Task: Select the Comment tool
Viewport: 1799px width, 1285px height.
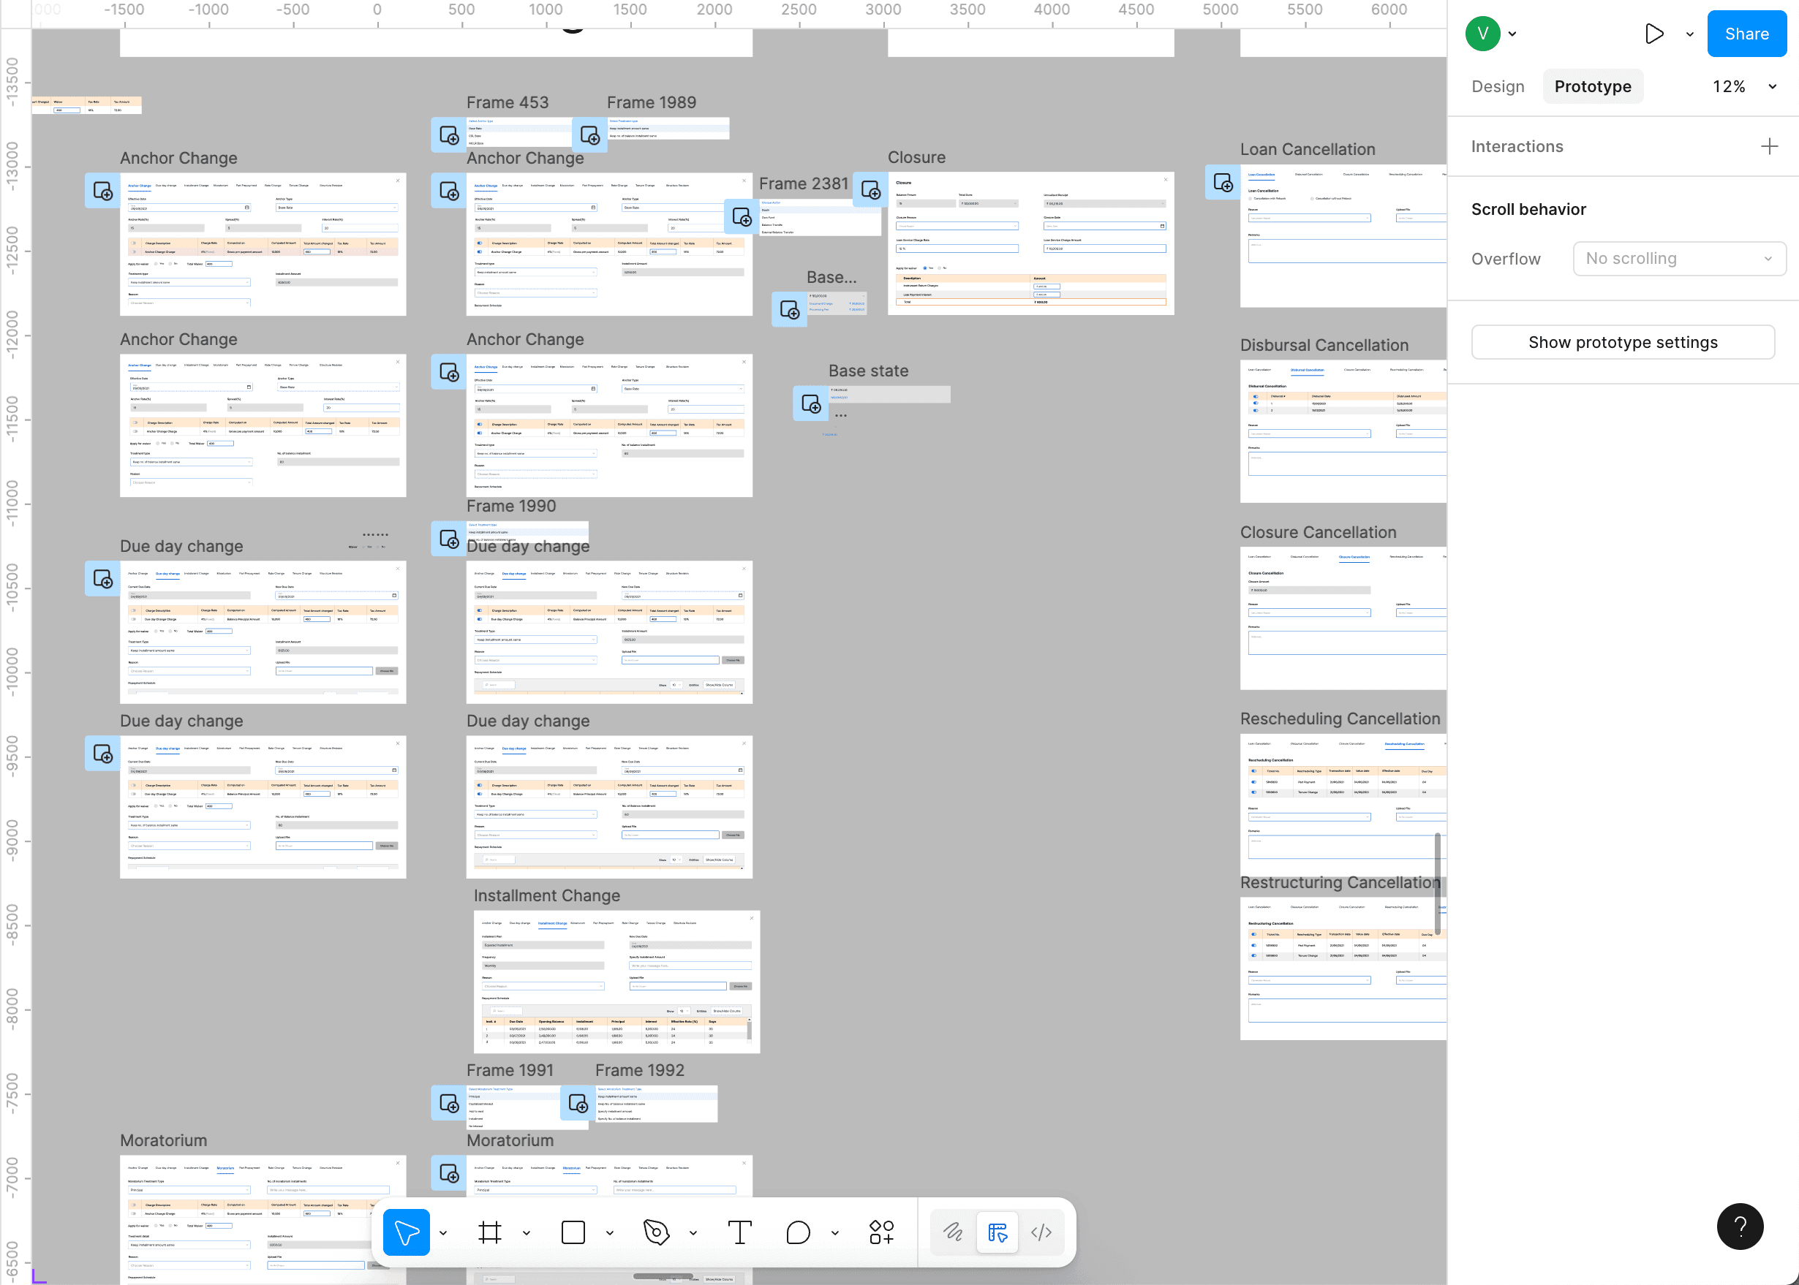Action: [x=798, y=1232]
